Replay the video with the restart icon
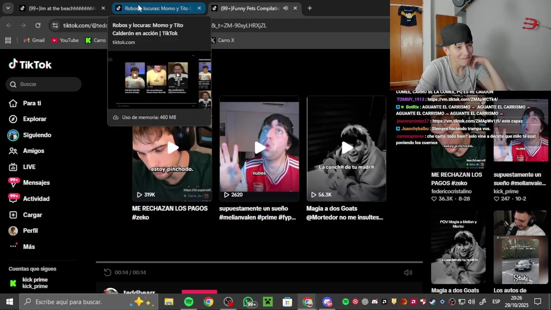 click(x=108, y=272)
